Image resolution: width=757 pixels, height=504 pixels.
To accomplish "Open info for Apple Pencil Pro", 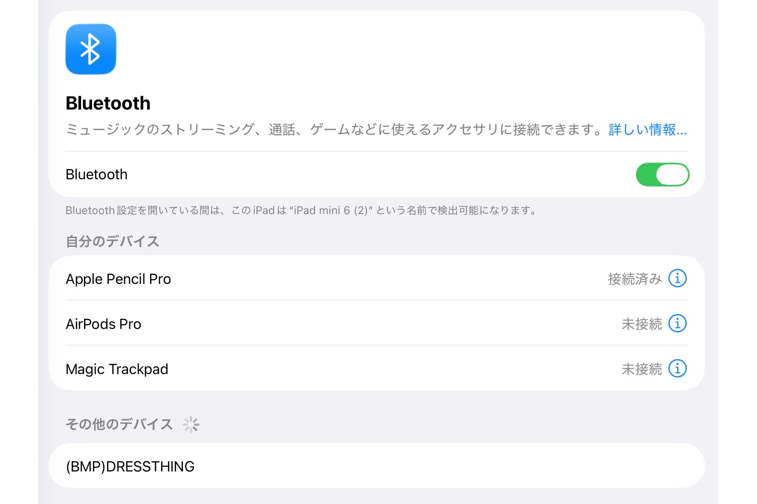I will (677, 278).
